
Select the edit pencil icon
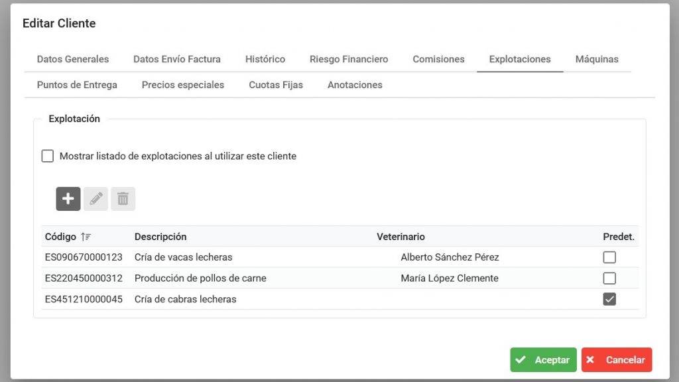coord(95,198)
